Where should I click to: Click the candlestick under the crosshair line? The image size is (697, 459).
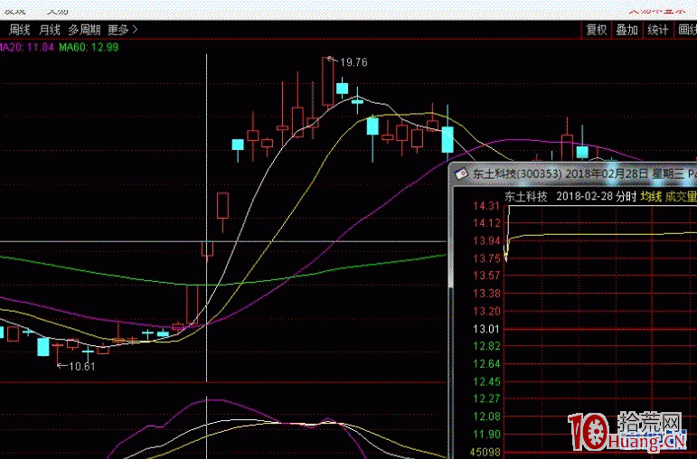207,248
